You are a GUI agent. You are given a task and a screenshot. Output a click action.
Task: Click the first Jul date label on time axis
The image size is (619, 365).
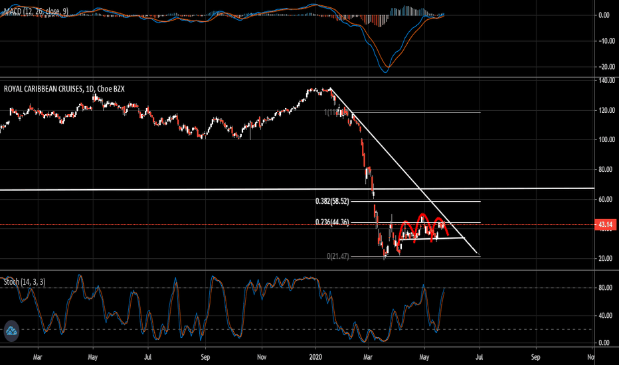point(147,357)
